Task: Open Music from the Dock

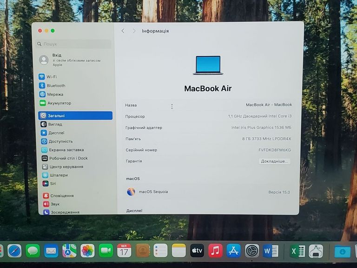Action: [x=215, y=251]
